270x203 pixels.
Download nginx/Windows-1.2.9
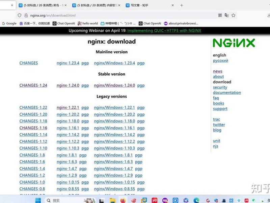(113, 175)
